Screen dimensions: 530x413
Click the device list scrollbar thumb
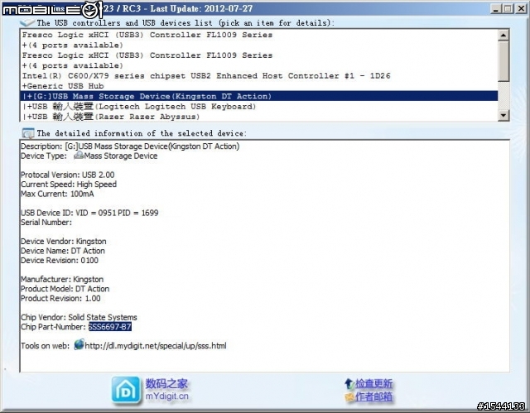[503, 61]
